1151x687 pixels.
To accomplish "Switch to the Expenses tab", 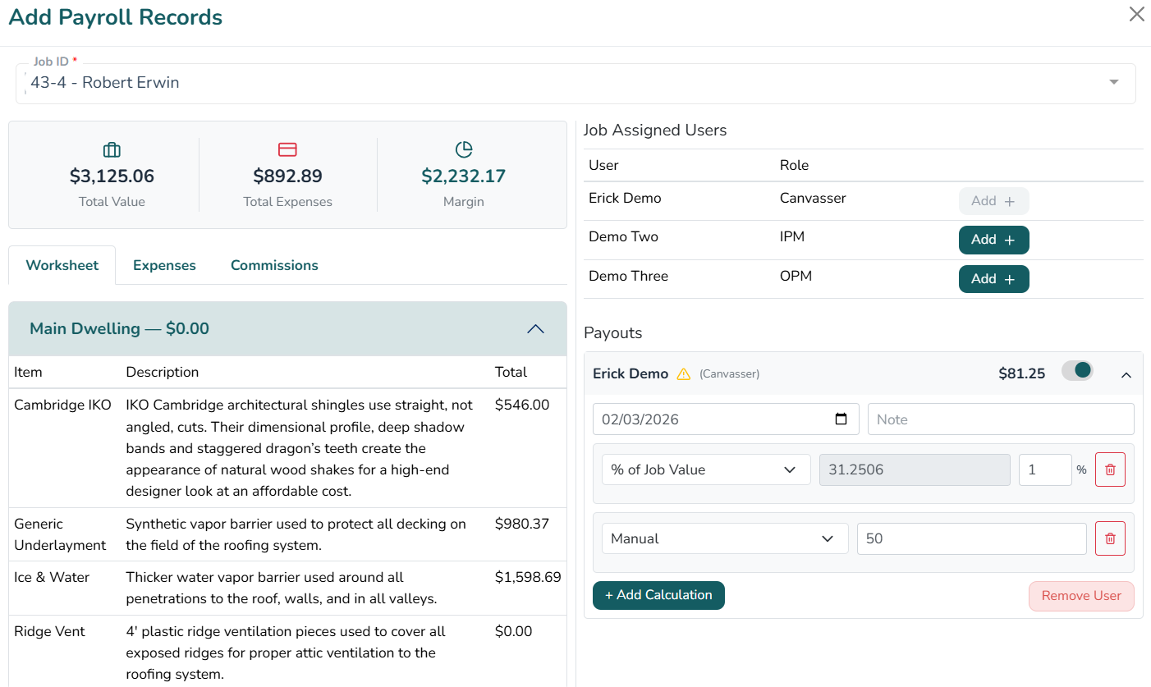I will coord(164,265).
